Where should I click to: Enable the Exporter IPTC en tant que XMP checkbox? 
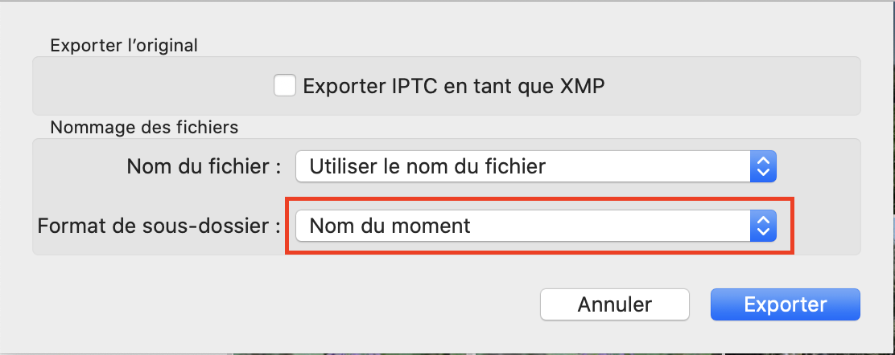pos(285,85)
